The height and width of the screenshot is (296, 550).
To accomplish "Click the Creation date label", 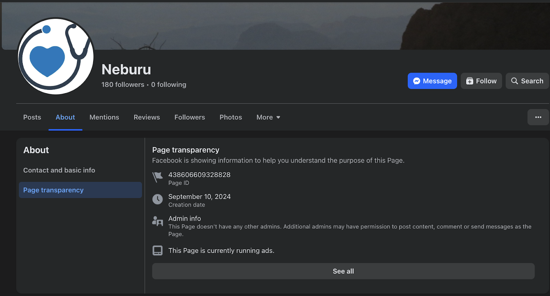I will (187, 205).
